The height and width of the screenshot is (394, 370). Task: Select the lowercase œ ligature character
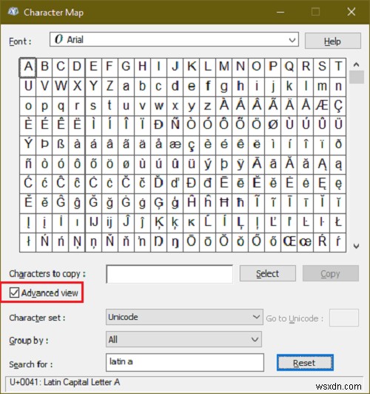tap(306, 242)
